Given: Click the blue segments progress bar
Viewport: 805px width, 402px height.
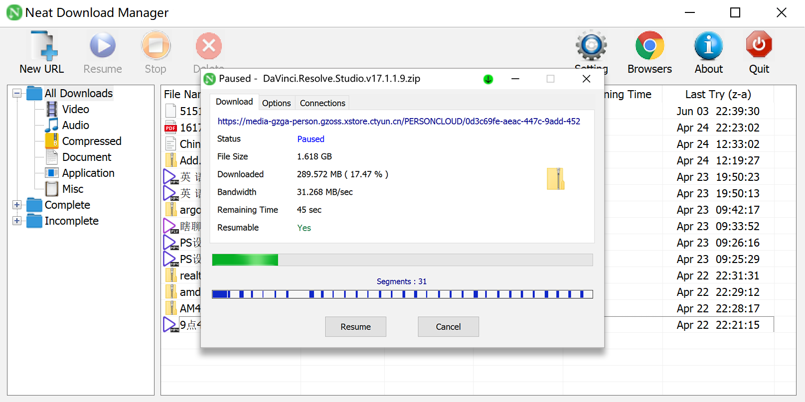Looking at the screenshot, I should click(x=402, y=294).
